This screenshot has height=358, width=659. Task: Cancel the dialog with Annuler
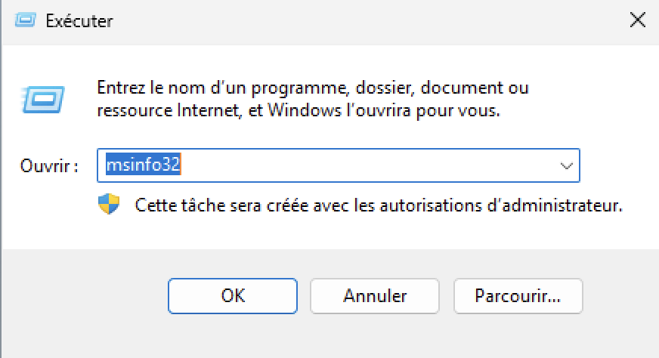(x=375, y=296)
